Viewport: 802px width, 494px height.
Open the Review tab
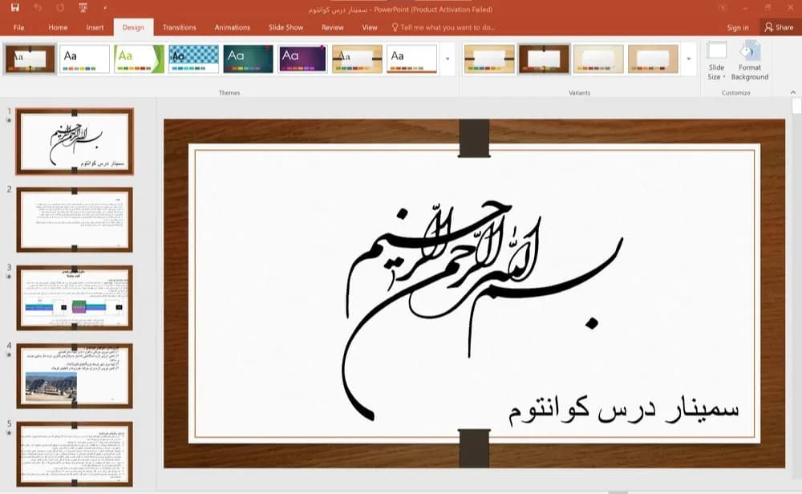coord(333,27)
